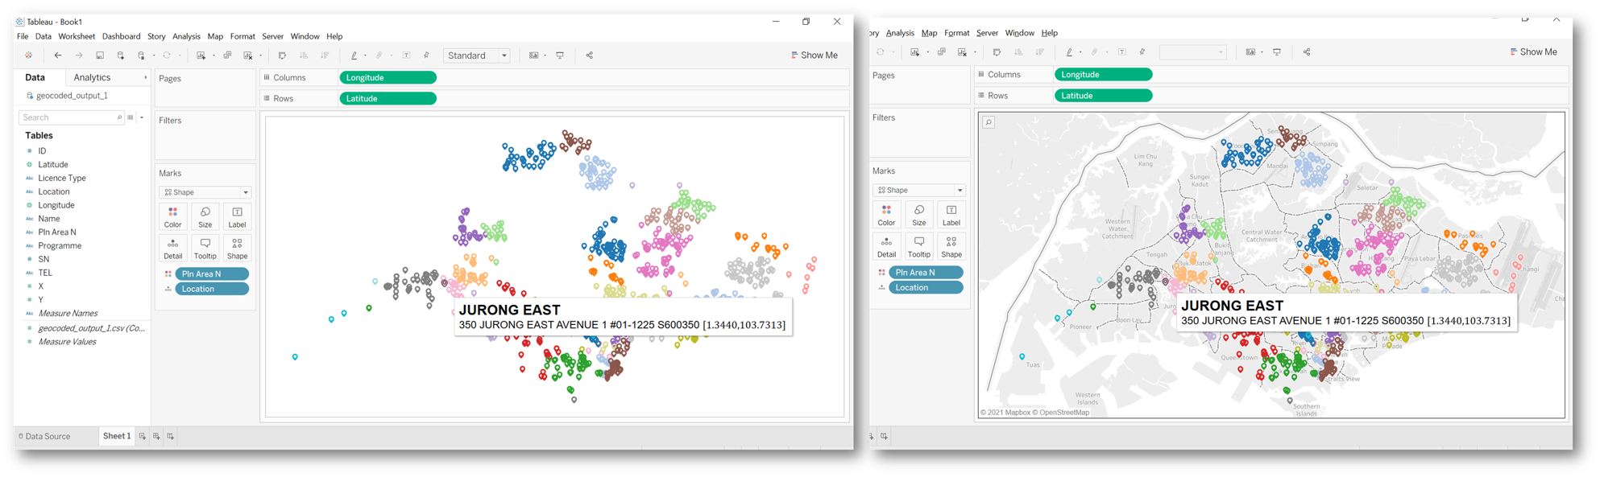Click the Tableau start page logo icon
The width and height of the screenshot is (1600, 477).
click(x=28, y=56)
